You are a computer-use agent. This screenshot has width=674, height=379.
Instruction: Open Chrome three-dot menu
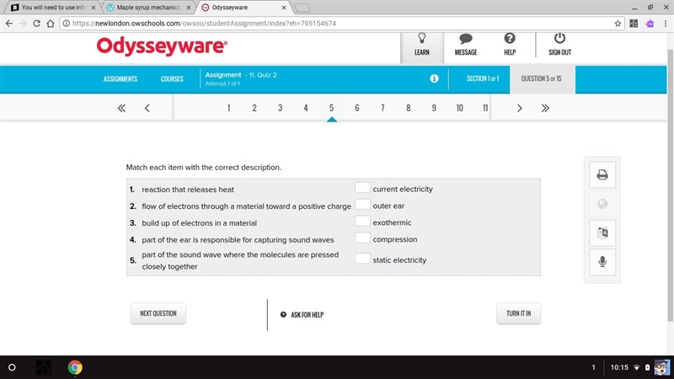coord(666,24)
